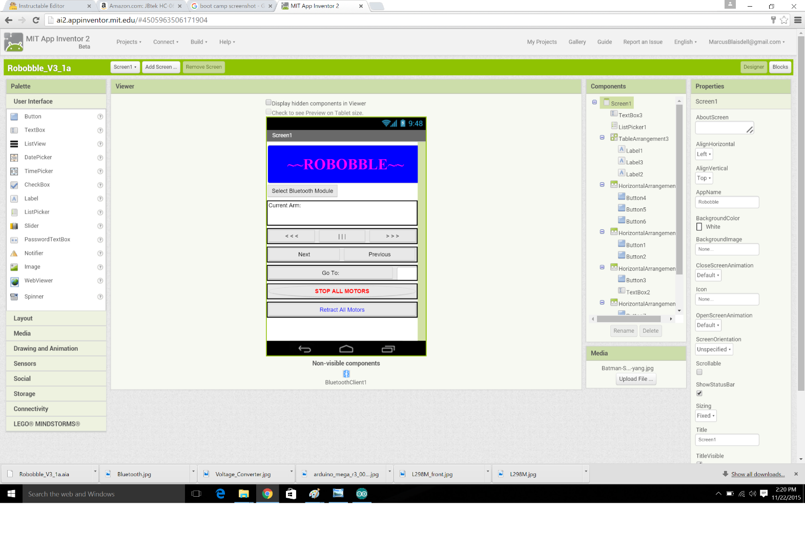Open the ScreenOrientation Unspecified dropdown

714,349
